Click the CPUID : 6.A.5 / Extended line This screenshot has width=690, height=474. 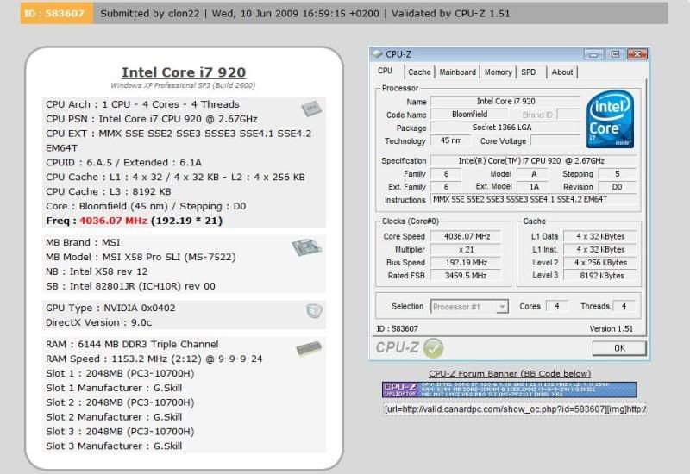(x=123, y=163)
